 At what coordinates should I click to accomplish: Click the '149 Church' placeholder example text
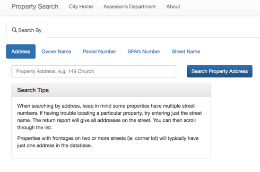pos(81,71)
